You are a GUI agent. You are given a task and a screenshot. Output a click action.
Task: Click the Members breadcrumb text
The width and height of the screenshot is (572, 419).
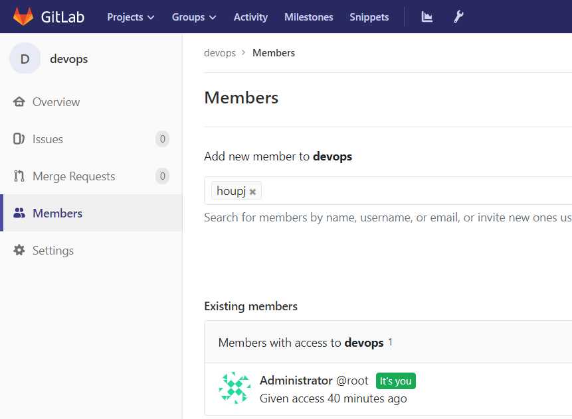pos(274,53)
